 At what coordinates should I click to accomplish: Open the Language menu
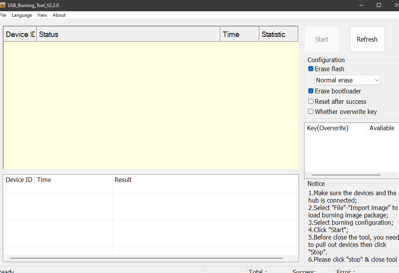pos(22,15)
